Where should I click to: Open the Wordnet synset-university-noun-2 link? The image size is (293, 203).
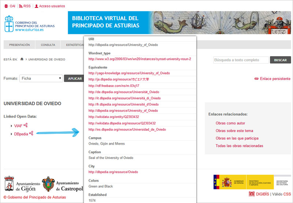point(140,59)
